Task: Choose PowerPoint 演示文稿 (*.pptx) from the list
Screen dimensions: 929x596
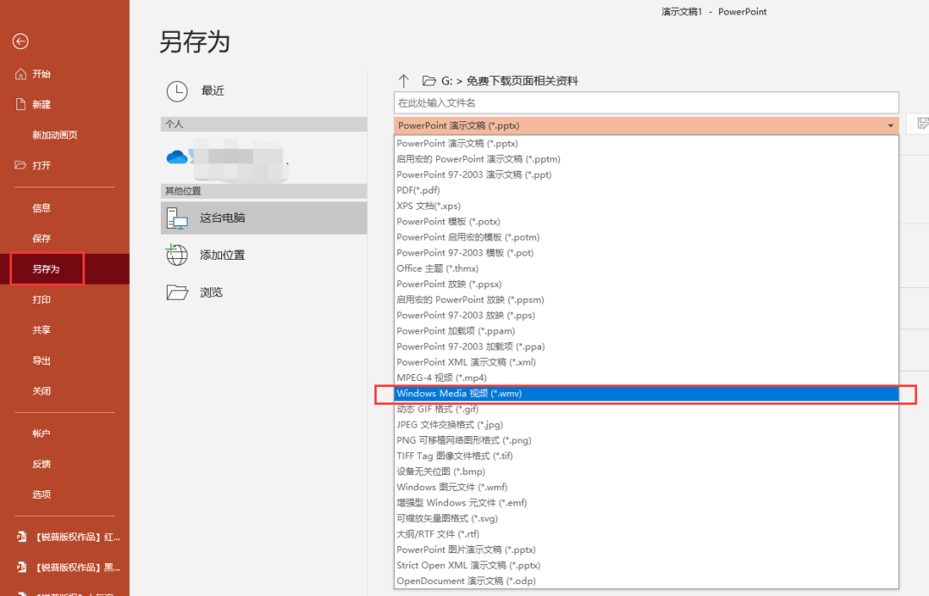Action: [x=646, y=144]
